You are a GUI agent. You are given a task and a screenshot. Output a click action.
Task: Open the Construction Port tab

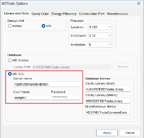click(x=92, y=14)
